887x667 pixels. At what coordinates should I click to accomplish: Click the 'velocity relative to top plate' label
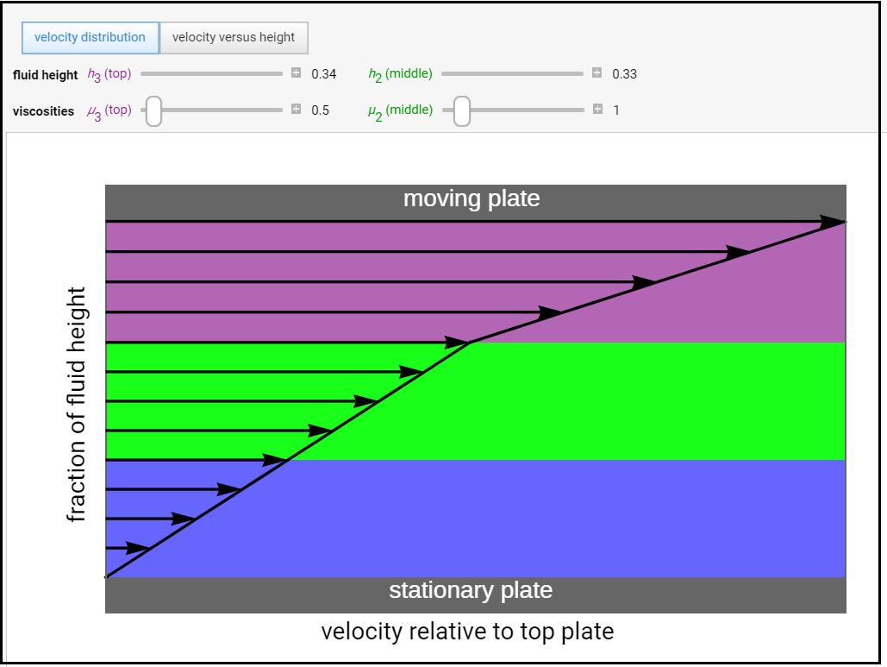click(x=467, y=632)
